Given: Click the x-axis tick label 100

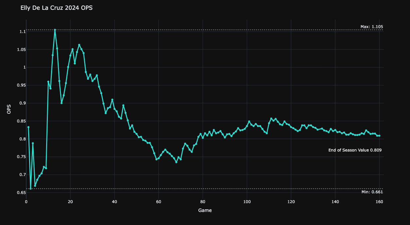Looking at the screenshot, I should [x=247, y=202].
